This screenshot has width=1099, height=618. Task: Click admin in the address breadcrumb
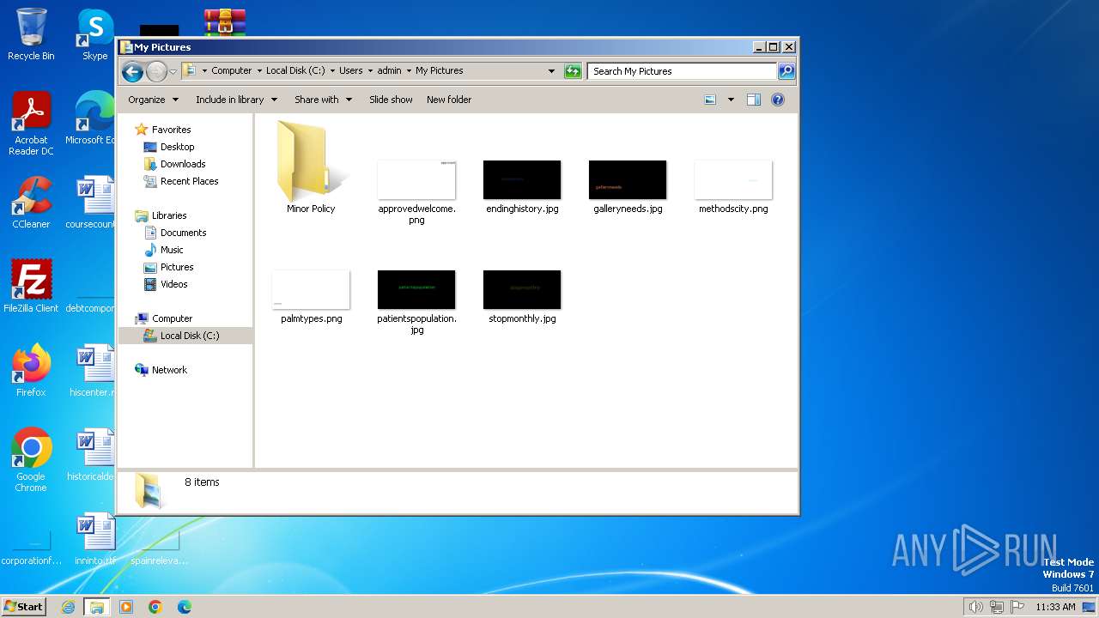click(x=389, y=71)
